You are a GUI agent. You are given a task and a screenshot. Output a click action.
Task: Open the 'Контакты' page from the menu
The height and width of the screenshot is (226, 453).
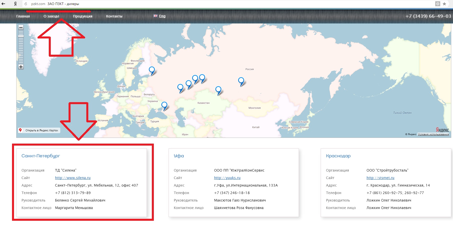point(114,16)
